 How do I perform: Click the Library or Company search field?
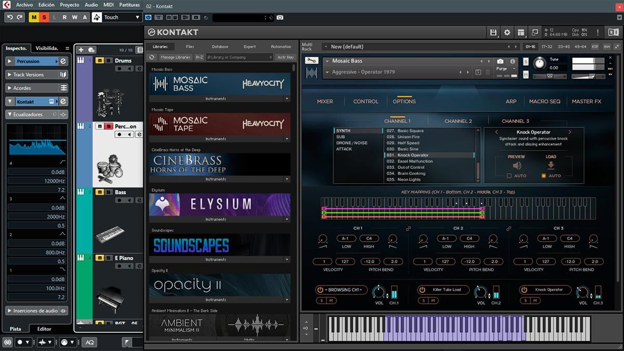[x=240, y=57]
